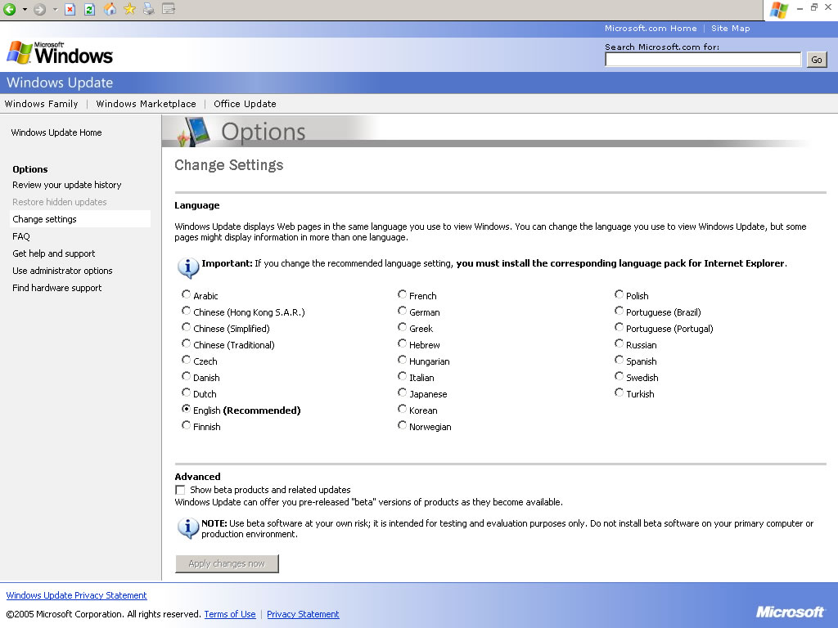
Task: Select Norwegian language radio button
Action: 402,425
